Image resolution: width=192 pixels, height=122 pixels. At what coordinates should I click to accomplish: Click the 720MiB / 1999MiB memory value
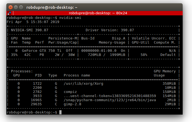107,55
